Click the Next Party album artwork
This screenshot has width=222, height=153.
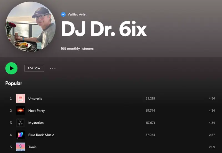[20, 111]
